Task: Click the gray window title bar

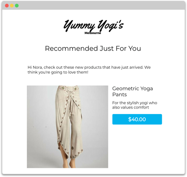Action: point(93,5)
